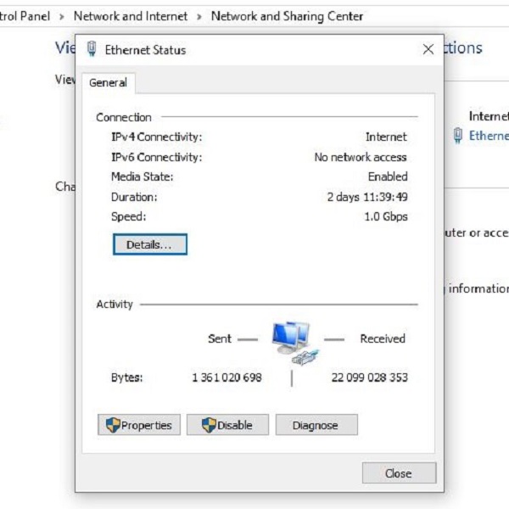
Task: Click the 'IPv6 Connectivity:' label
Action: 156,157
